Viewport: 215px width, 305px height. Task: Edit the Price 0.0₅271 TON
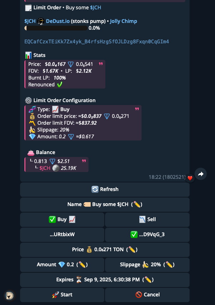coord(105,250)
